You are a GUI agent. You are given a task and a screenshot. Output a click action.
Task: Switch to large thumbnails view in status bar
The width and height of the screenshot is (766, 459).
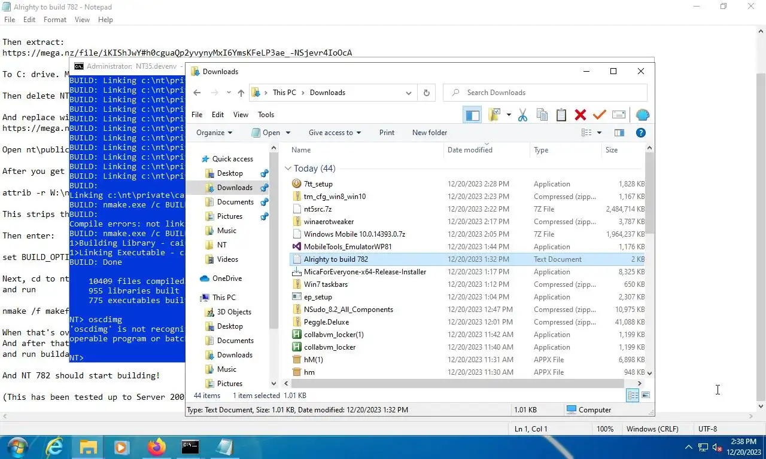pos(646,395)
